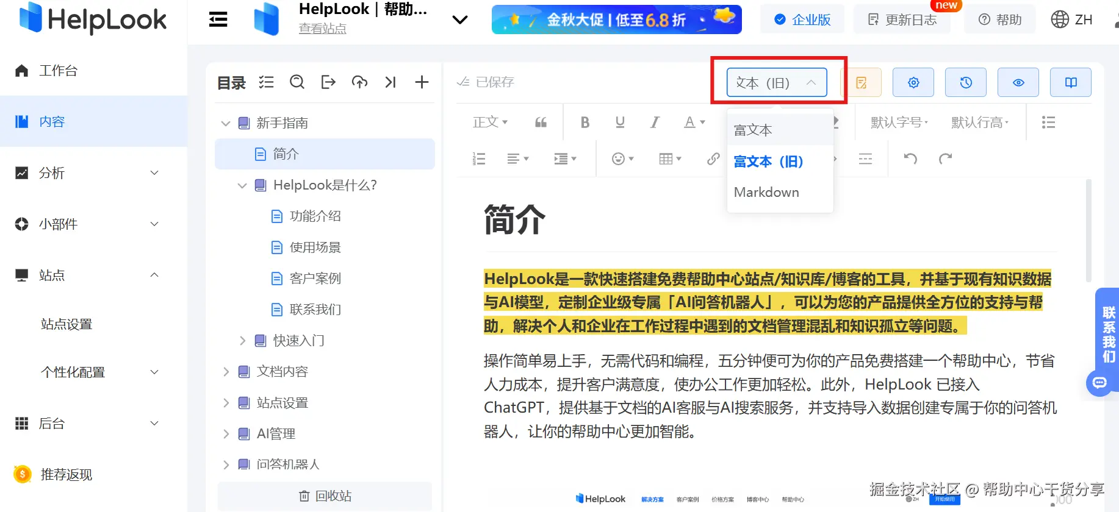
Task: Open the insert table dropdown
Action: (x=670, y=159)
